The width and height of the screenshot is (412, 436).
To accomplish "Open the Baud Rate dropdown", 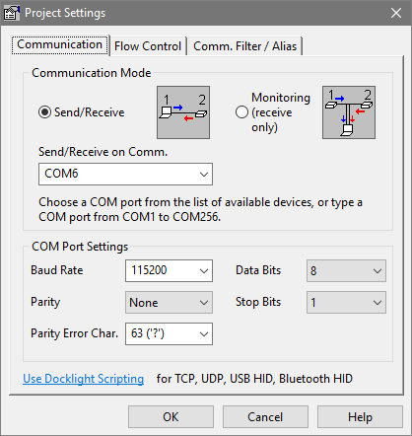I will coord(169,270).
